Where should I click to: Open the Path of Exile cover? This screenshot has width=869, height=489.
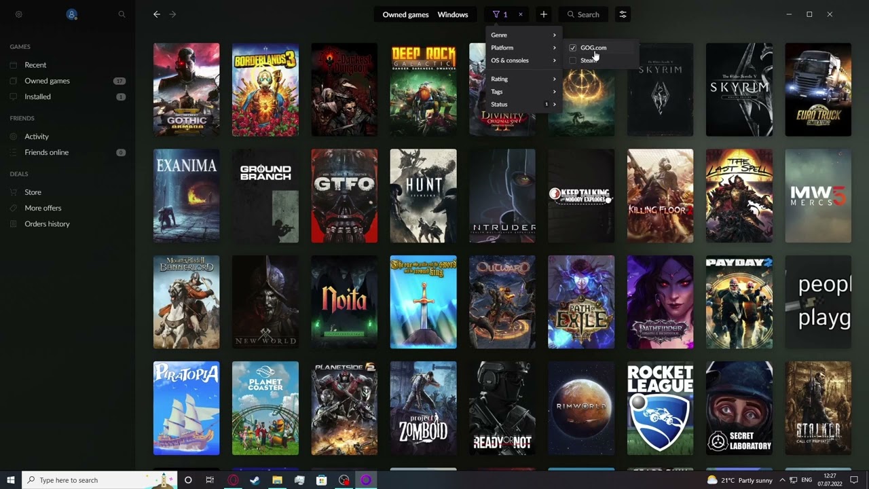tap(581, 302)
